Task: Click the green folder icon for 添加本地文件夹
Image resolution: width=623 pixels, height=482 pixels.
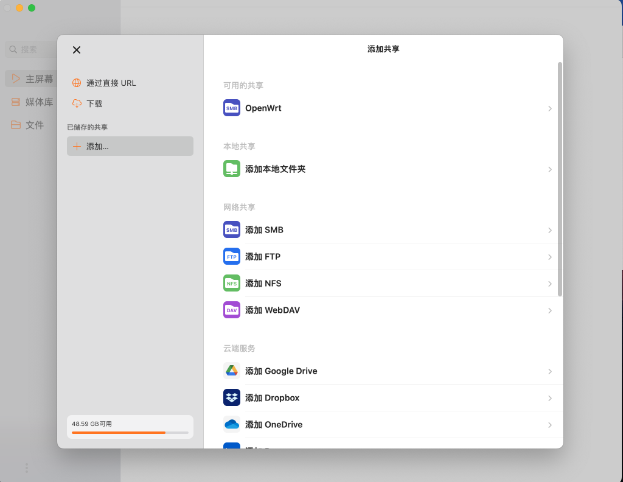Action: [231, 169]
